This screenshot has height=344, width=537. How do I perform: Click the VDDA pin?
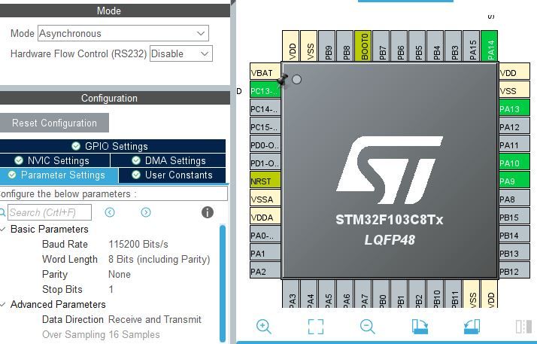point(265,218)
